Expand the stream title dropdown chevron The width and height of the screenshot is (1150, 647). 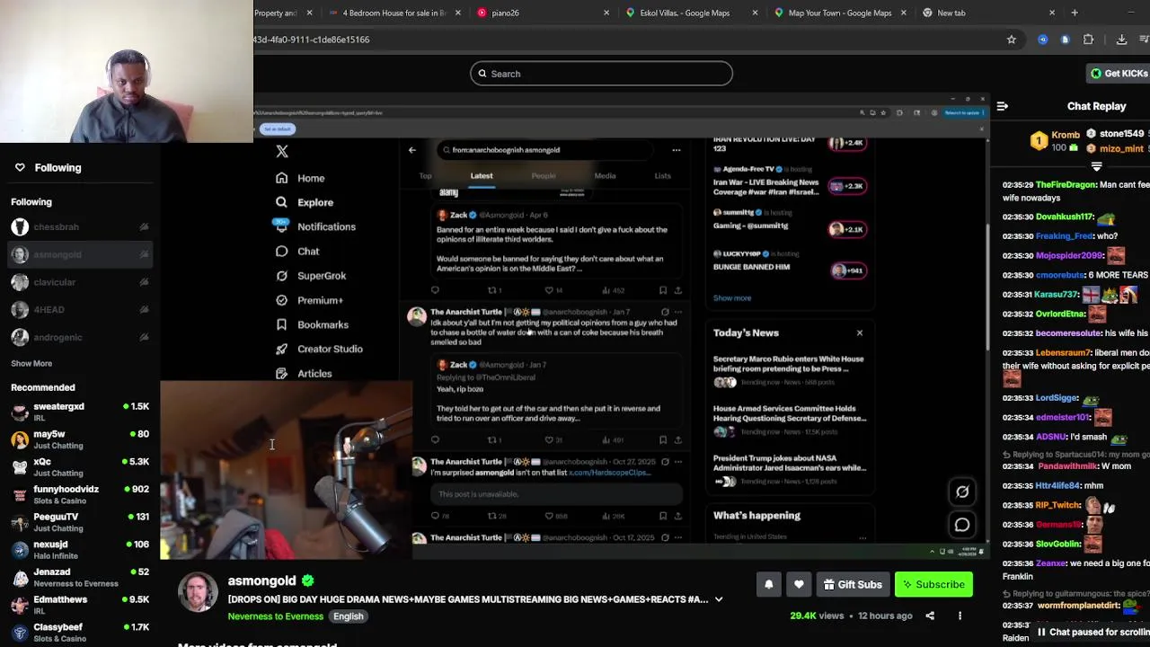pos(719,599)
